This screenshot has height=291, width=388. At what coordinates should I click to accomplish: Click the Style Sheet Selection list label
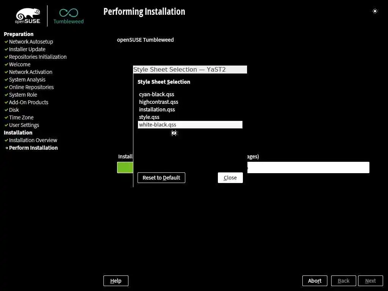pos(164,82)
